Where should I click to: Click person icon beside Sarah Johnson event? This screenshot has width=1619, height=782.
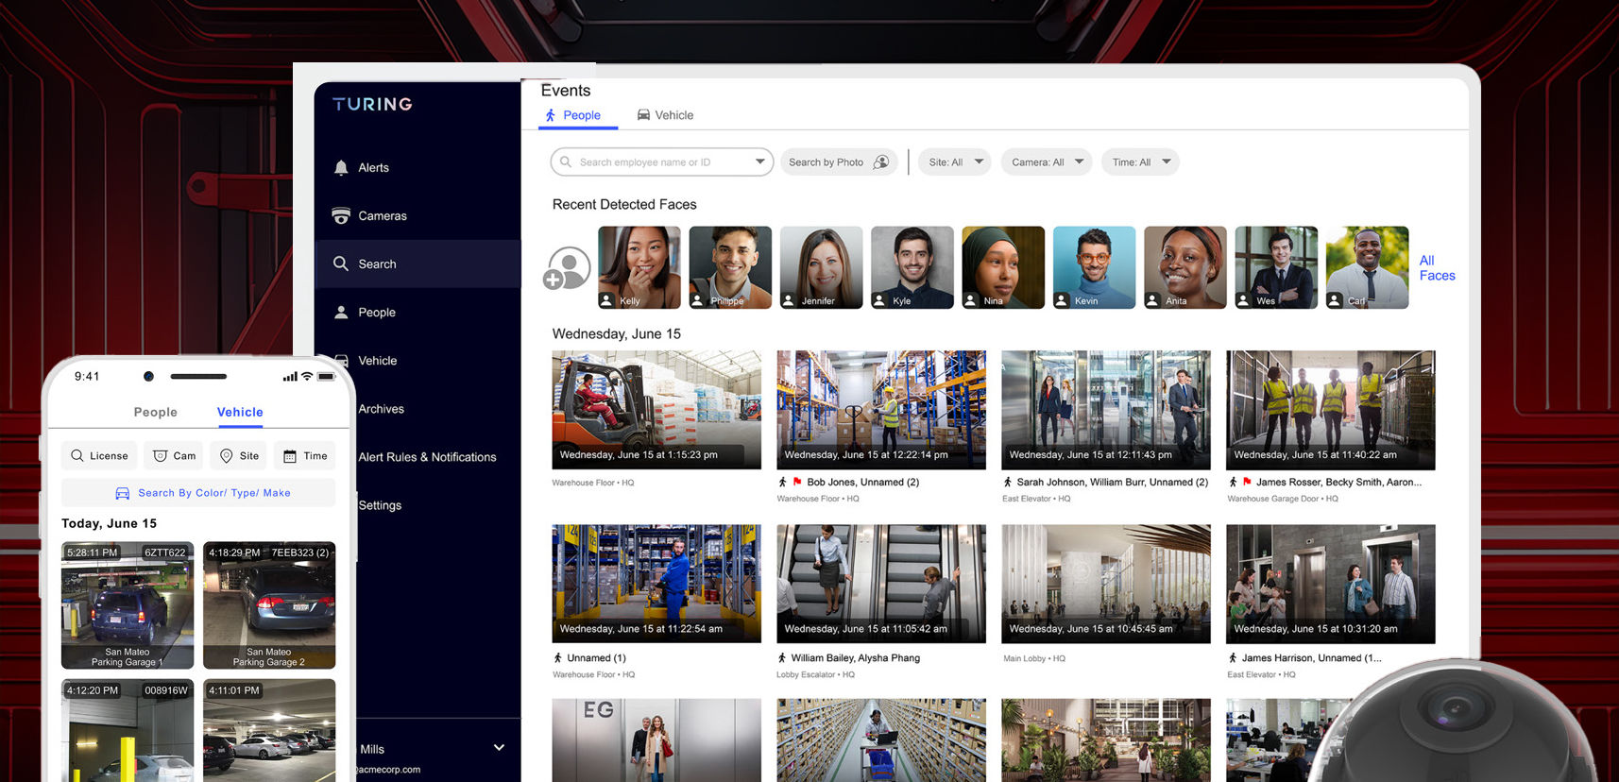[x=1008, y=482]
